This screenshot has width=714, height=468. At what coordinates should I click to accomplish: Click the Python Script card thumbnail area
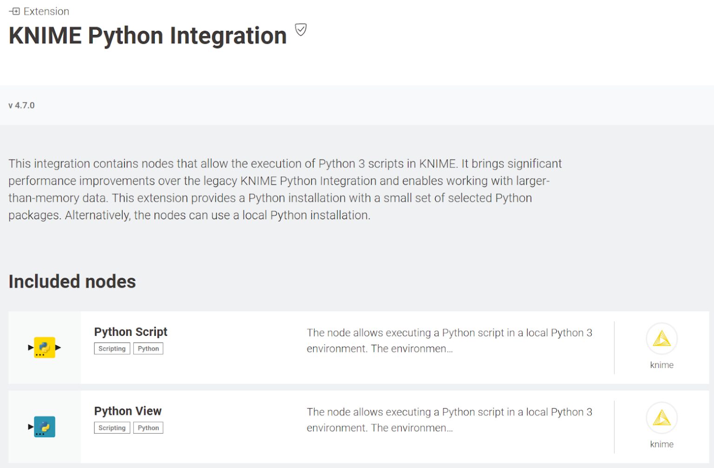tap(44, 347)
